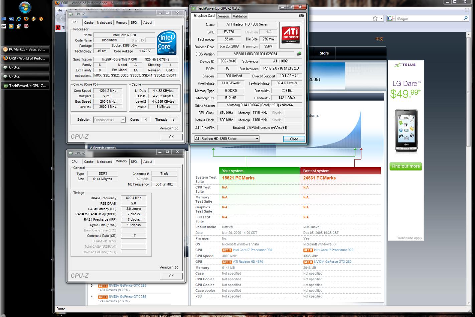Click OK in the memory timings CPU-Z window
Image resolution: width=475 pixels, height=317 pixels.
coord(171,276)
